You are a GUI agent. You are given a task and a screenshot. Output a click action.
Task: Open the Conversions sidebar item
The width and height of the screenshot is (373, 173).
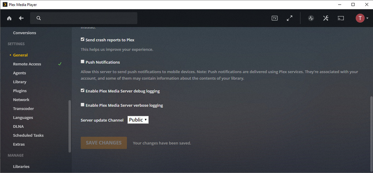(x=24, y=33)
